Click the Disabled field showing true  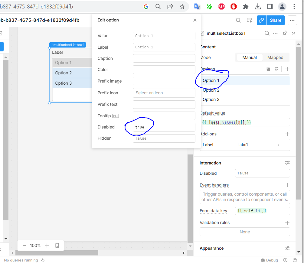[164, 127]
